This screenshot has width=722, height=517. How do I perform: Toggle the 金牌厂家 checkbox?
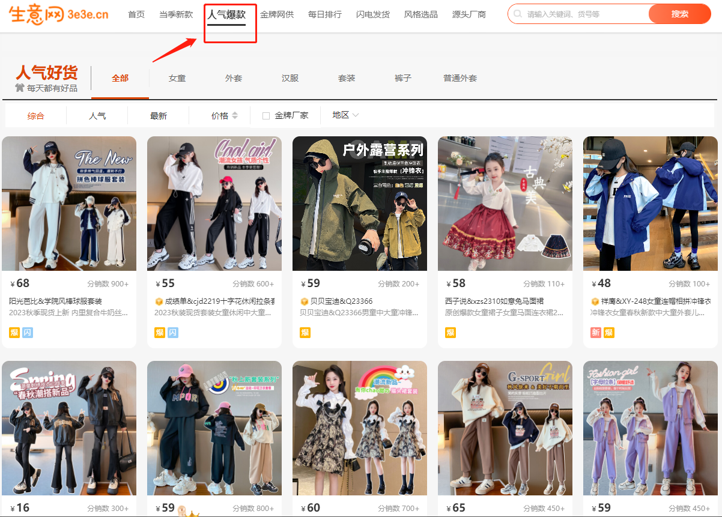coord(266,116)
